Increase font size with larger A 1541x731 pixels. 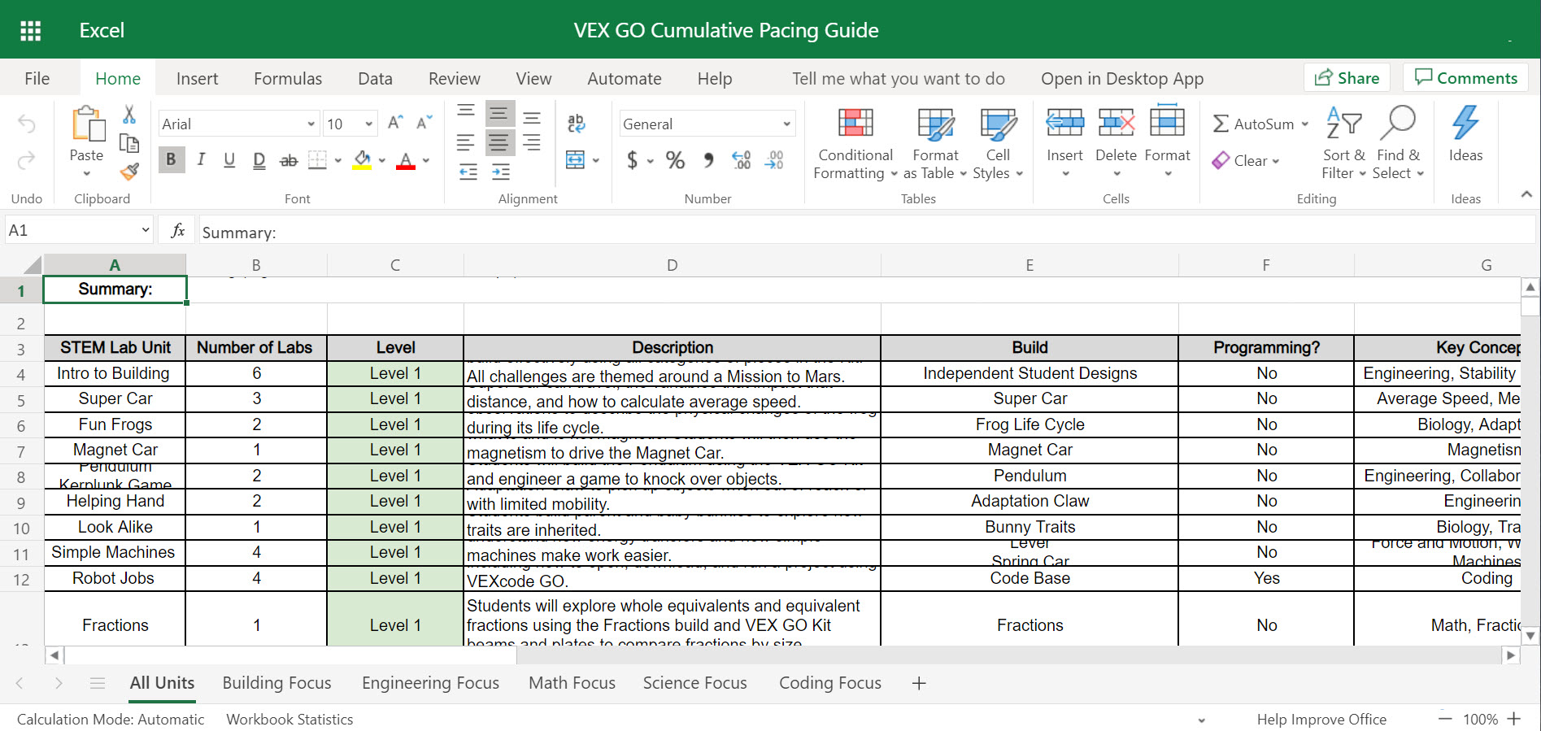pos(395,123)
